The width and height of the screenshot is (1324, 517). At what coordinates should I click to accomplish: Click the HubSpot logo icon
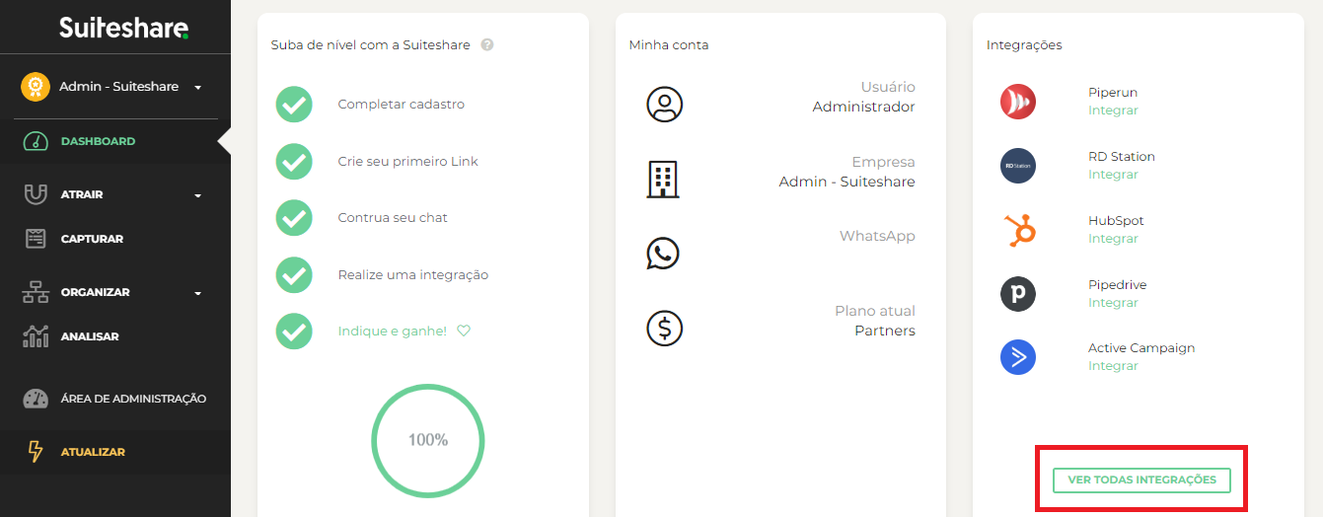click(x=1018, y=230)
